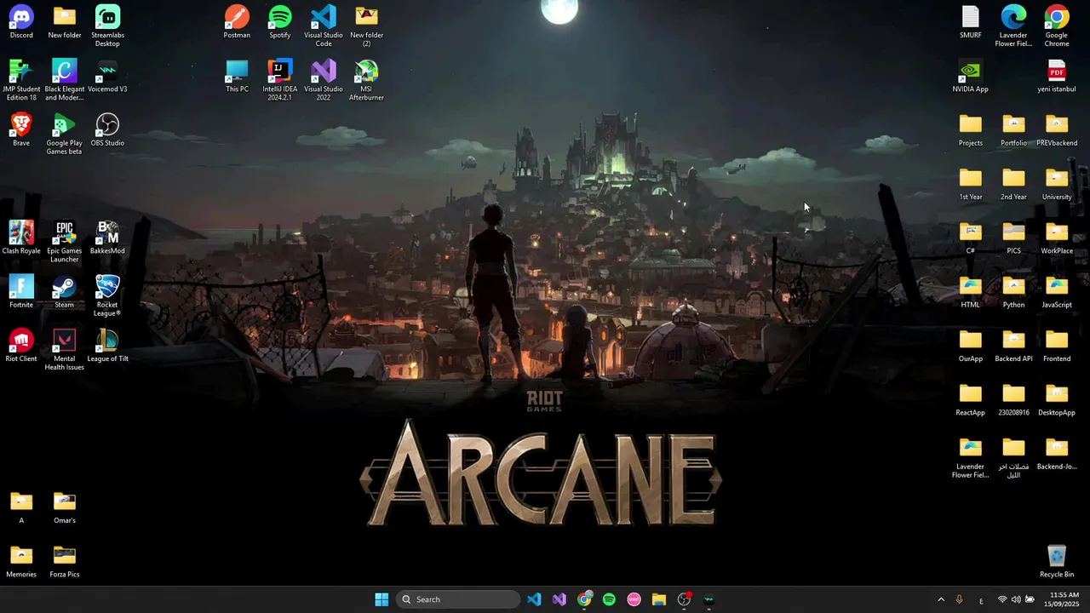This screenshot has width=1090, height=613.
Task: Open File Explorer from the taskbar
Action: point(658,599)
